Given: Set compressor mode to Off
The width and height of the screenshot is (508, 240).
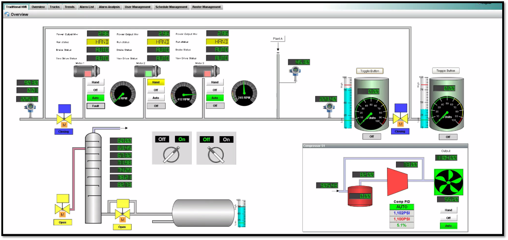Looking at the screenshot, I should click(448, 218).
